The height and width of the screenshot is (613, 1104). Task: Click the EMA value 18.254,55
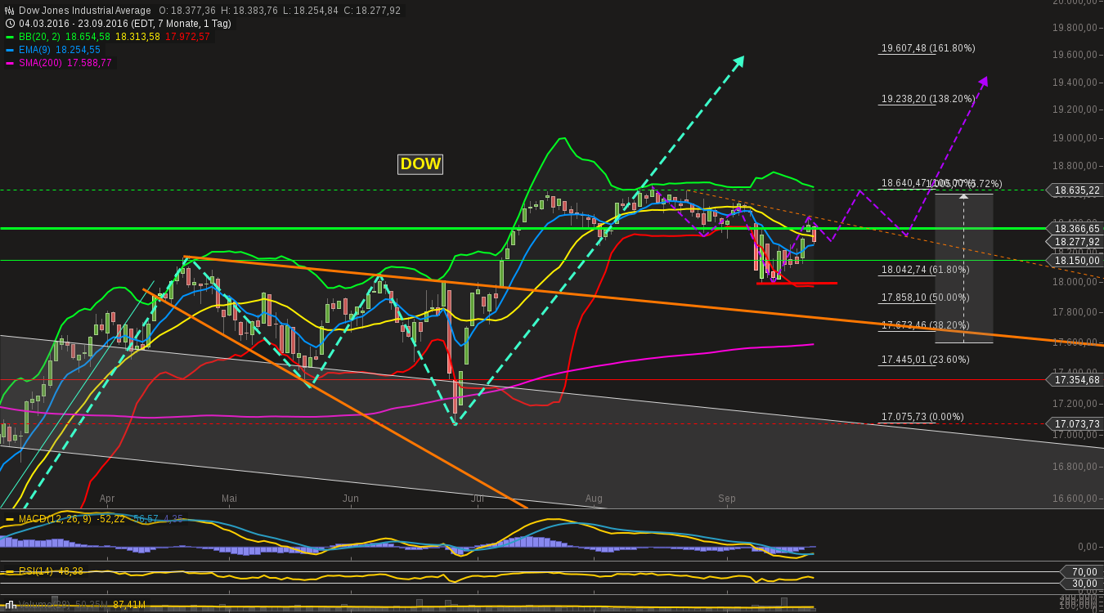79,50
